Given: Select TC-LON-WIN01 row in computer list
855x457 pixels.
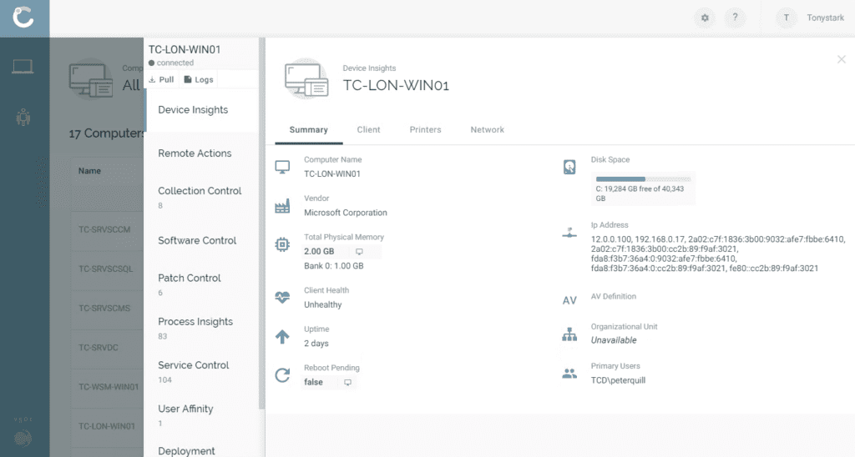Looking at the screenshot, I should pyautogui.click(x=108, y=426).
